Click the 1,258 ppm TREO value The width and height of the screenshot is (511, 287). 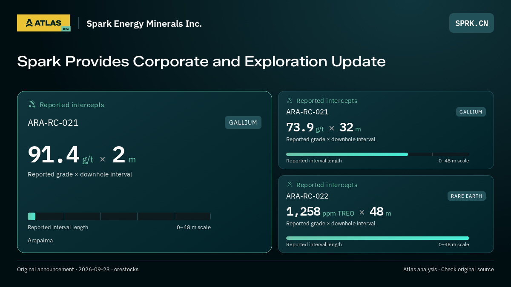pos(320,212)
